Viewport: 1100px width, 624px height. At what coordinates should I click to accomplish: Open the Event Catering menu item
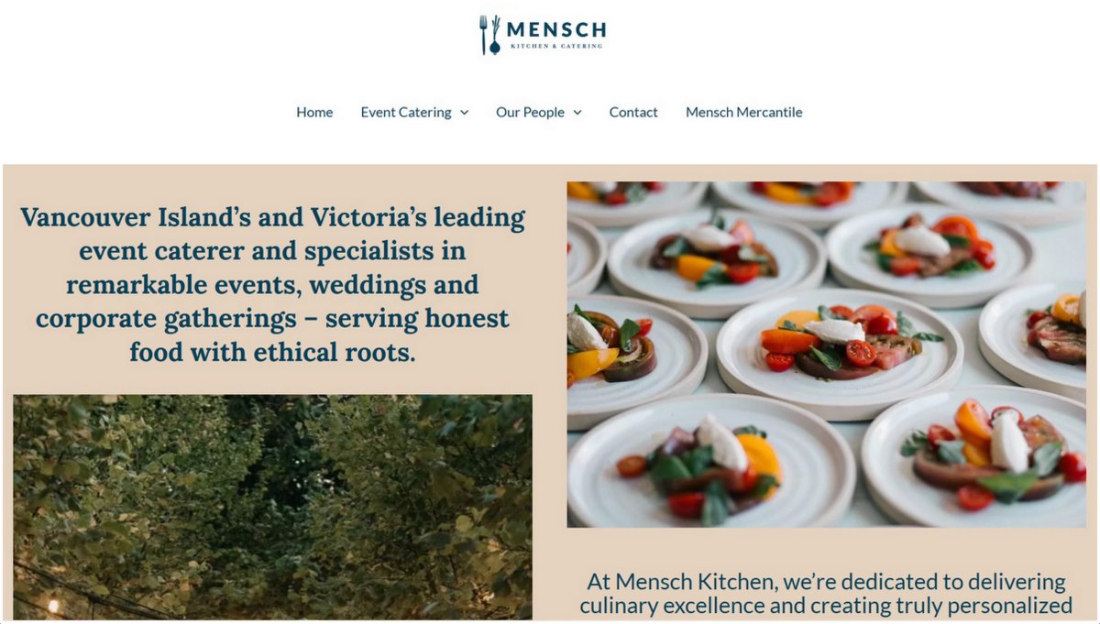(406, 112)
